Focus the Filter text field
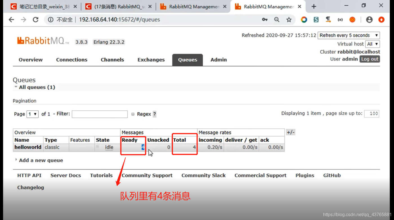 coord(100,114)
